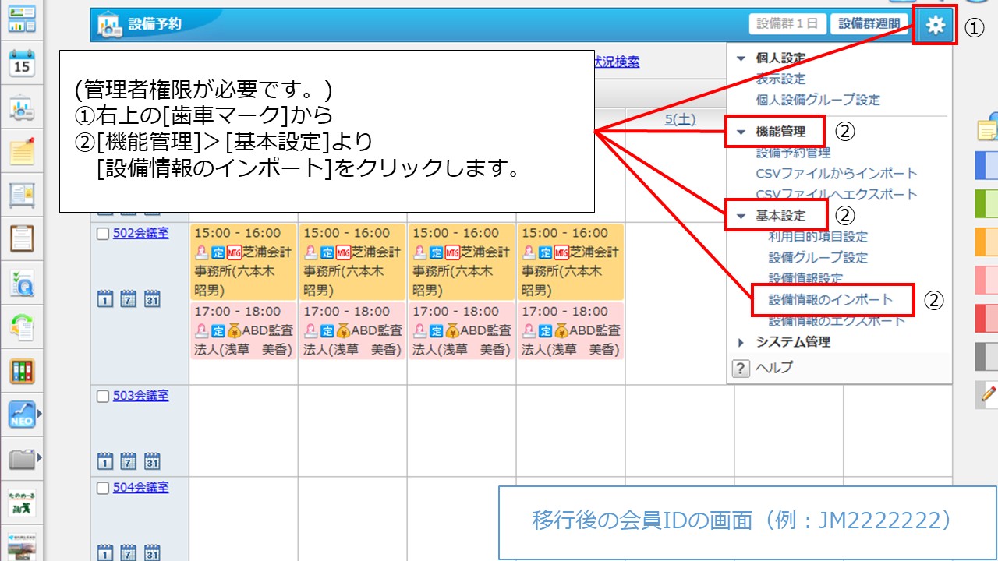
Task: Tick the 504会議室 checkbox
Action: click(103, 489)
